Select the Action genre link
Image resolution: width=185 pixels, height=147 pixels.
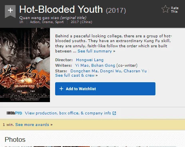[35, 22]
